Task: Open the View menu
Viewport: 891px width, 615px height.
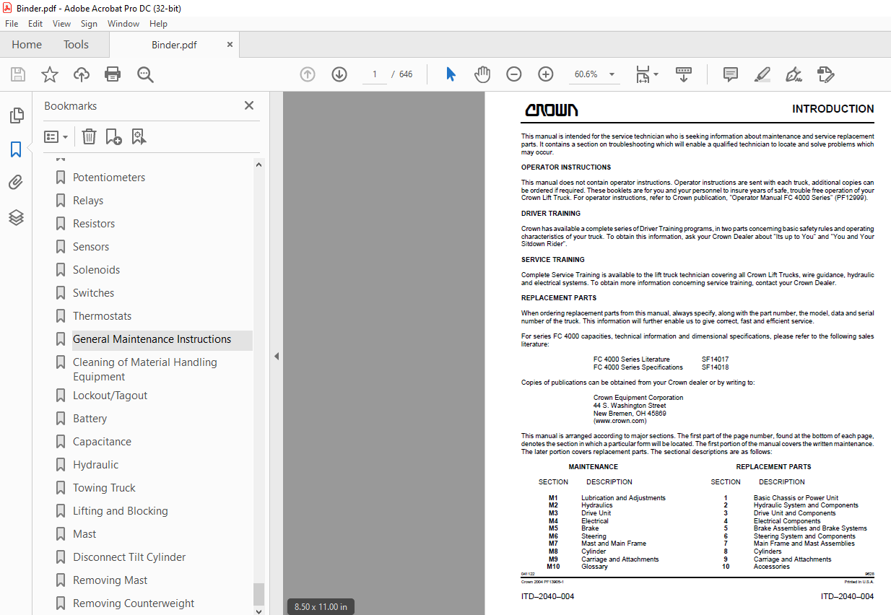Action: click(62, 24)
